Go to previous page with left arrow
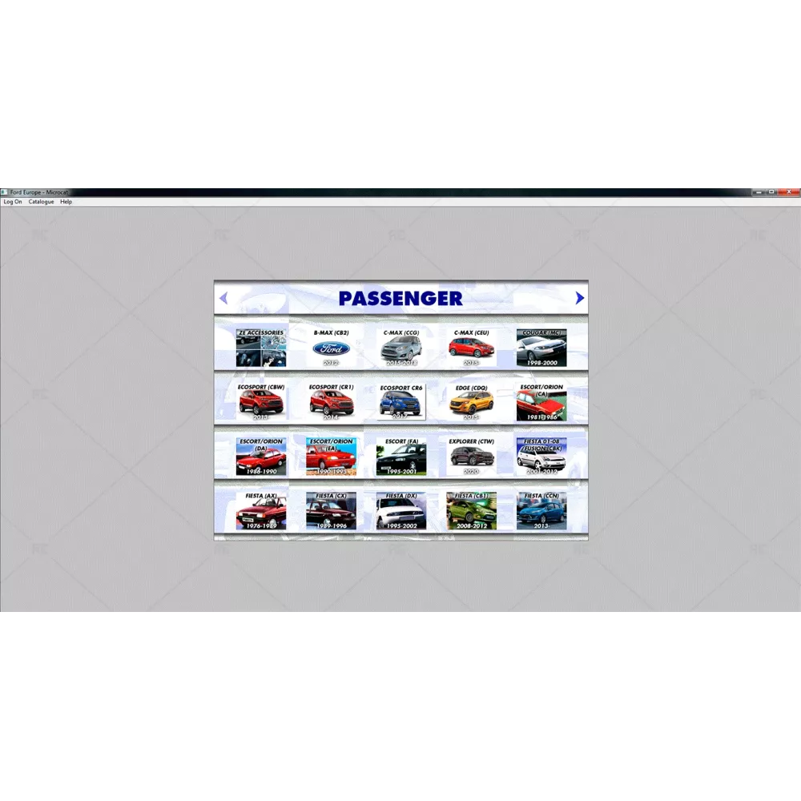Image resolution: width=801 pixels, height=801 pixels. (x=223, y=298)
